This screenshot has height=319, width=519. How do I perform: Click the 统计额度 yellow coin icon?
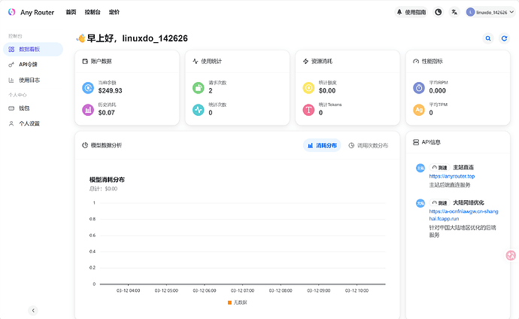308,88
